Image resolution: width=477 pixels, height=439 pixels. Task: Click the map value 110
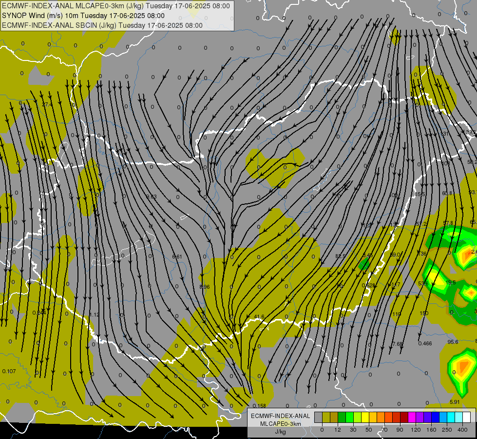click(397, 314)
